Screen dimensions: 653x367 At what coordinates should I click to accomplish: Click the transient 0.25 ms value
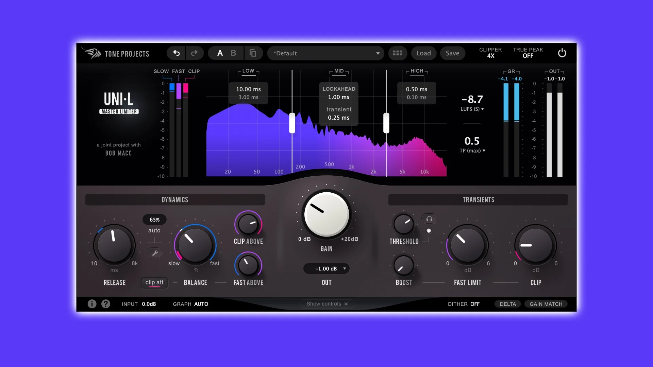click(339, 118)
